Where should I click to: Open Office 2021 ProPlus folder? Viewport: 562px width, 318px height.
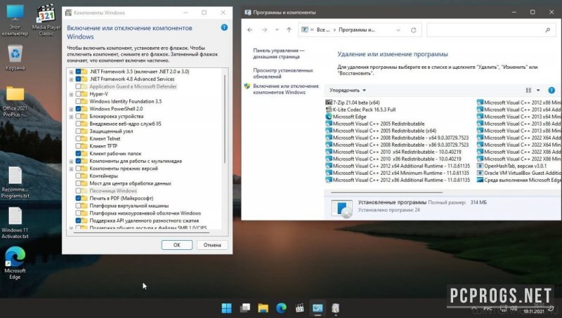(x=15, y=102)
